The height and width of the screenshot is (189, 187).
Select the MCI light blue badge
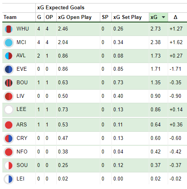point(8,43)
